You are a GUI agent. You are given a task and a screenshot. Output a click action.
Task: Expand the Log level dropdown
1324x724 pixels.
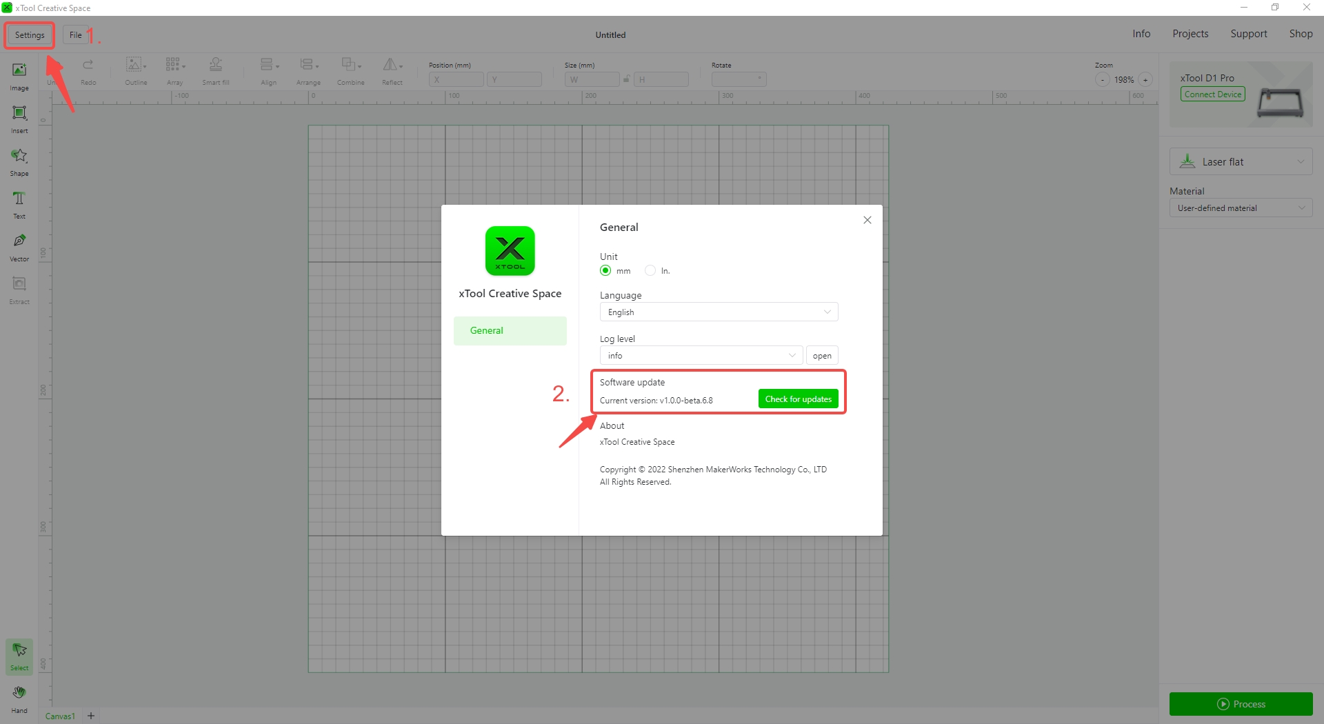(700, 355)
